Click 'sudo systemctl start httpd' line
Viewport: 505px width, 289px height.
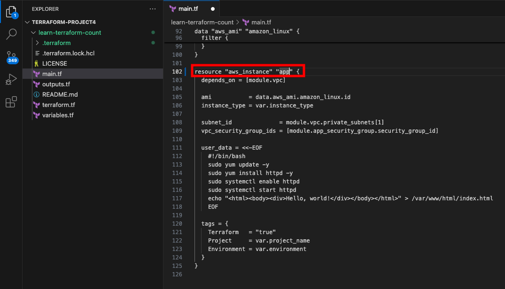click(x=252, y=190)
